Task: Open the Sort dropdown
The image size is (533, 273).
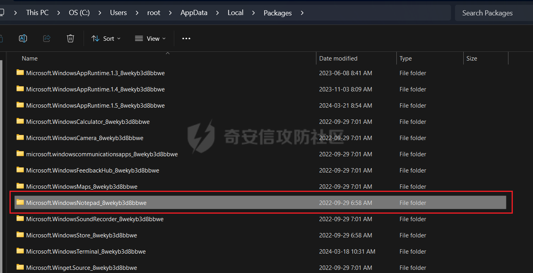Action: click(x=106, y=38)
